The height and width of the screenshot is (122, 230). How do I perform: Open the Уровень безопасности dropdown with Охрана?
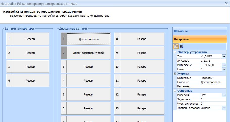pyautogui.click(x=224, y=108)
